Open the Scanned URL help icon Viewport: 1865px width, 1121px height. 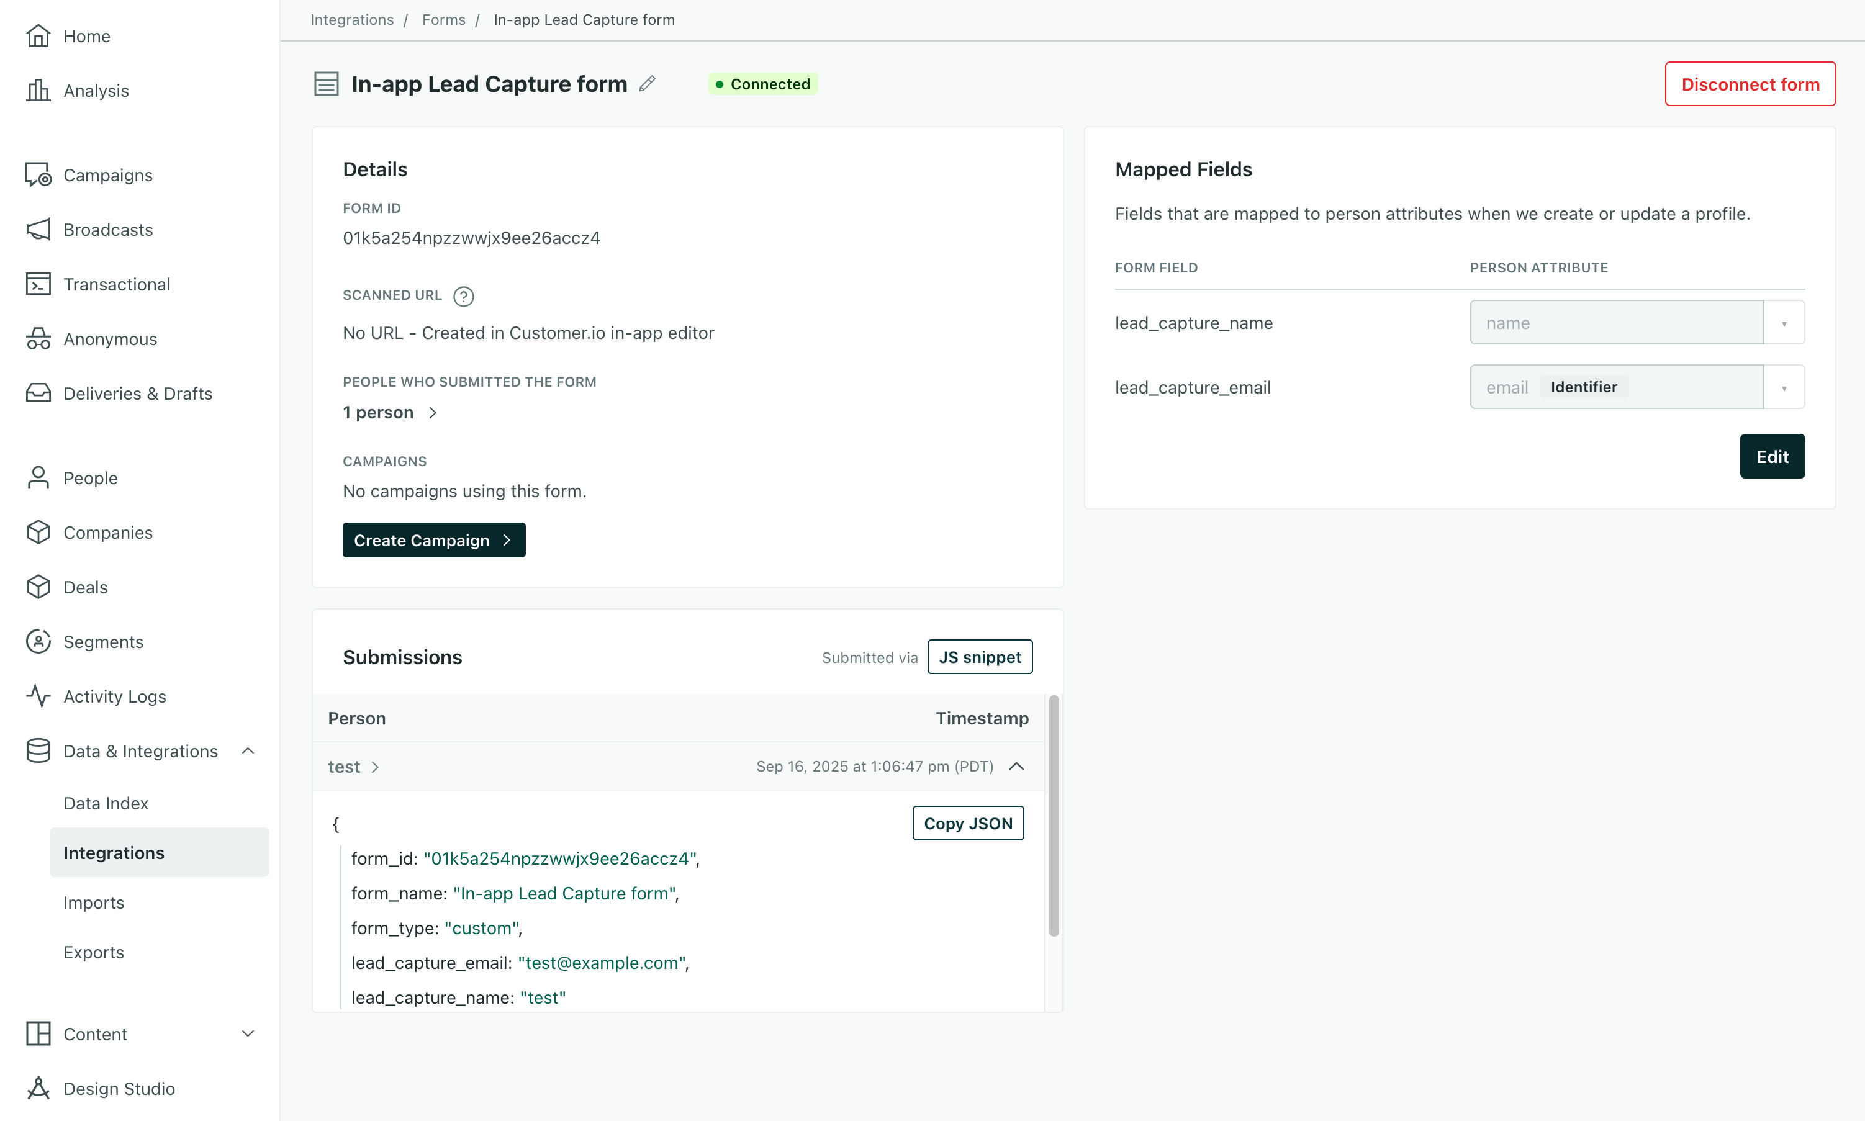463,296
